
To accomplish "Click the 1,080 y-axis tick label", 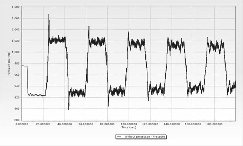I will pyautogui.click(x=16, y=7).
